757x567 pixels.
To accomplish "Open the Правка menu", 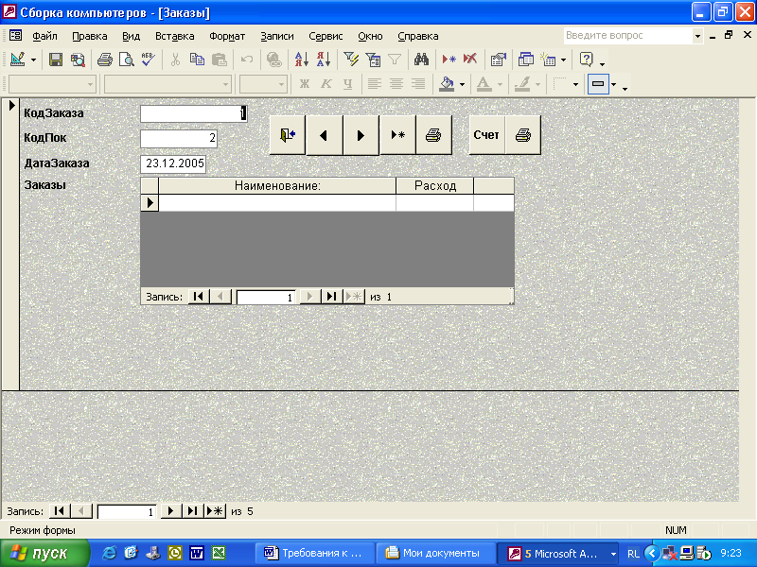I will coord(89,36).
